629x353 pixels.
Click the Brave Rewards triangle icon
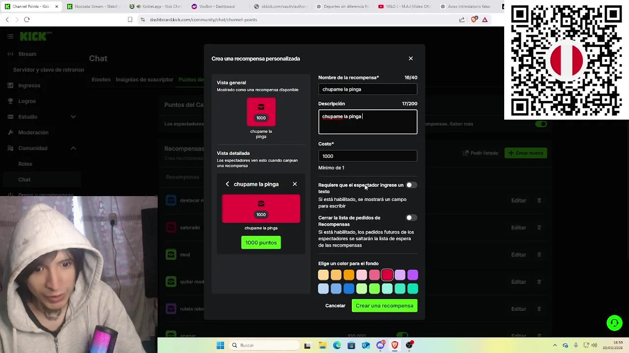coord(485,20)
